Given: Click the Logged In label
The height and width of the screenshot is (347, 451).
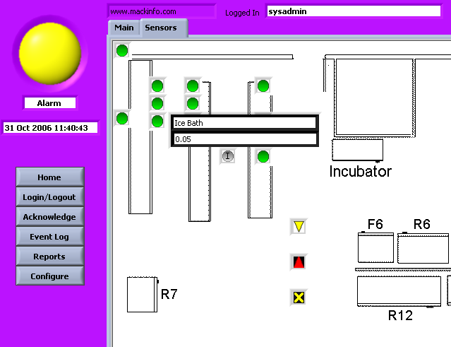Looking at the screenshot, I should point(242,13).
